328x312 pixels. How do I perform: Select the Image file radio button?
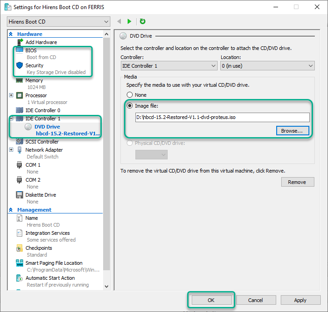pyautogui.click(x=129, y=106)
